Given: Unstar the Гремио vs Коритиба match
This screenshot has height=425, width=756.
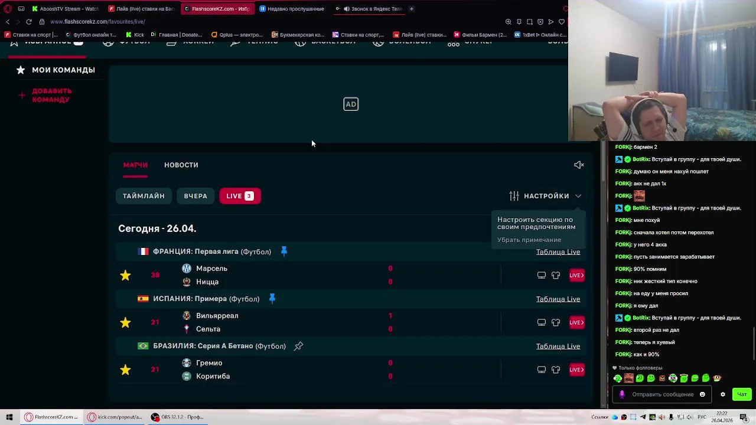Looking at the screenshot, I should click(125, 370).
